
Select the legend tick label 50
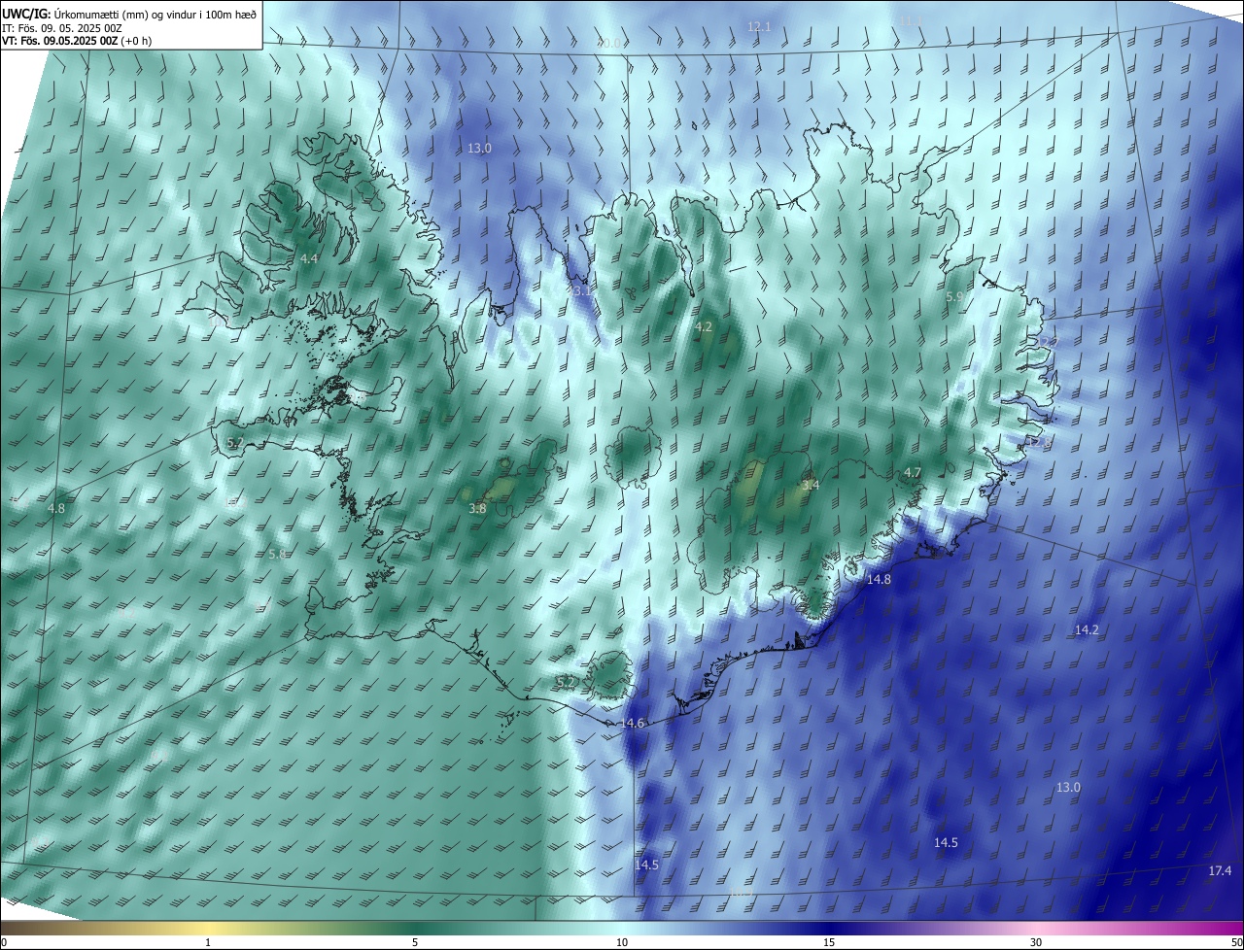1236,942
